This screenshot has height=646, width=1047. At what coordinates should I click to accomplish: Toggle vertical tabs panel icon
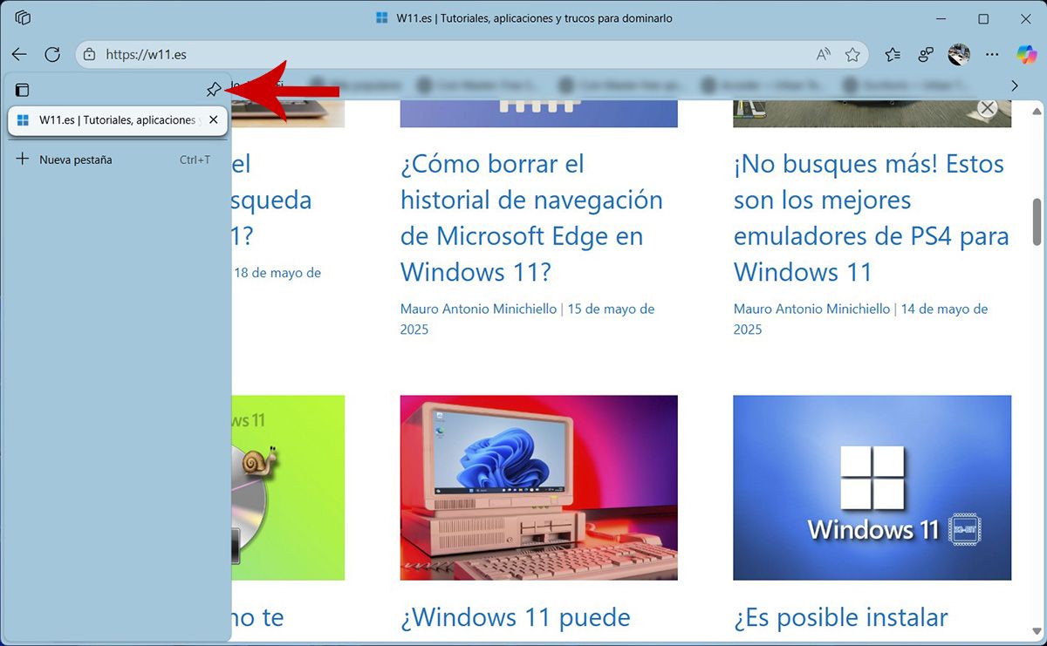[23, 89]
